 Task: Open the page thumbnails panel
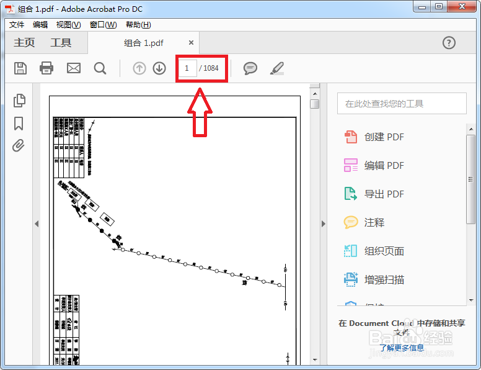coord(19,101)
